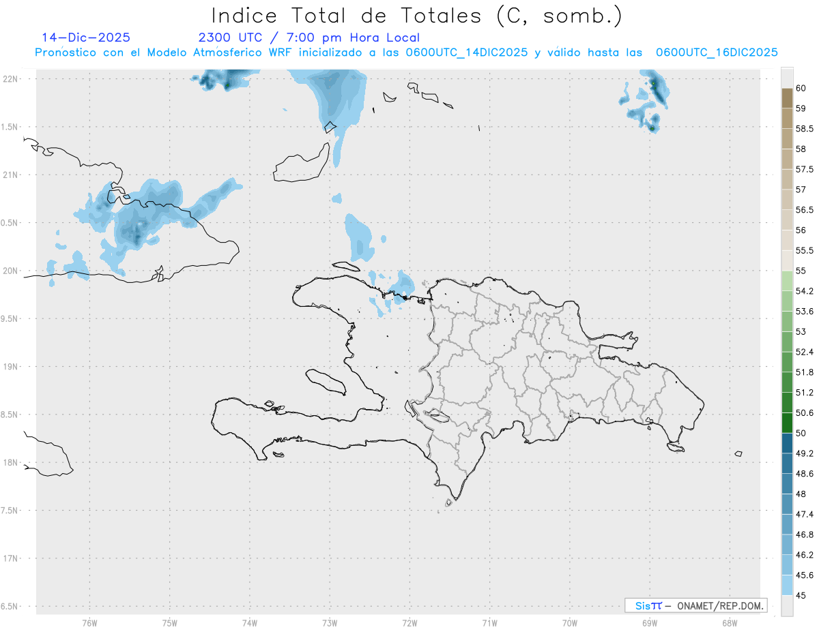
Task: Click the '68W' longitude label
Action: click(x=730, y=622)
